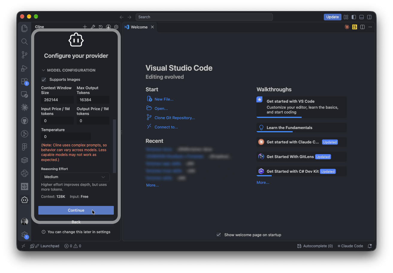Click the Update button in title bar
Viewport: 393px width, 273px height.
point(332,17)
